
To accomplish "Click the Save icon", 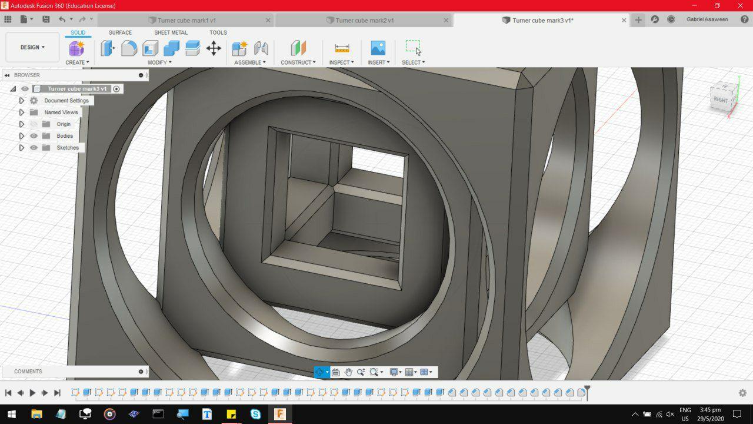I will [46, 19].
